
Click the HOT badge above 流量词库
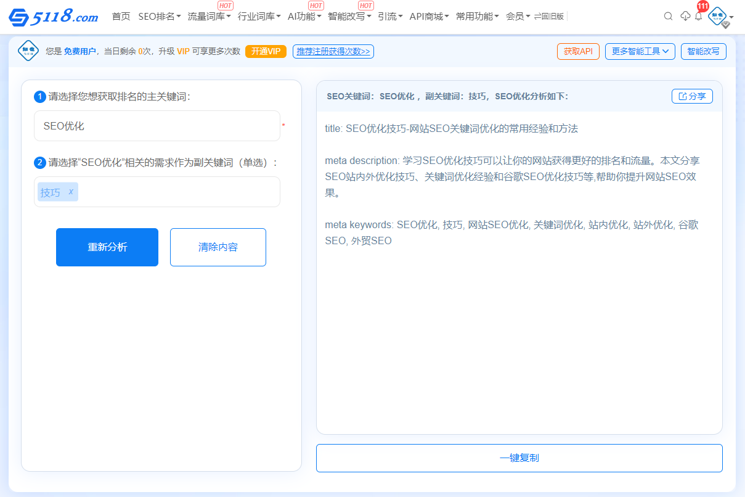pyautogui.click(x=226, y=6)
